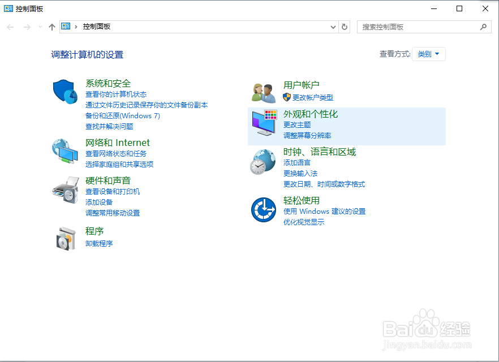
Task: Click the forward navigation arrow
Action: pos(27,27)
